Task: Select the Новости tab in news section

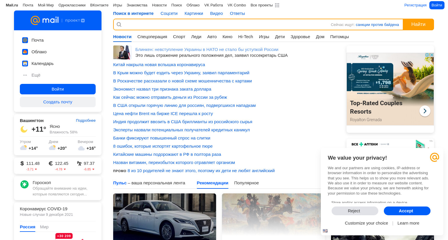Action: [122, 37]
